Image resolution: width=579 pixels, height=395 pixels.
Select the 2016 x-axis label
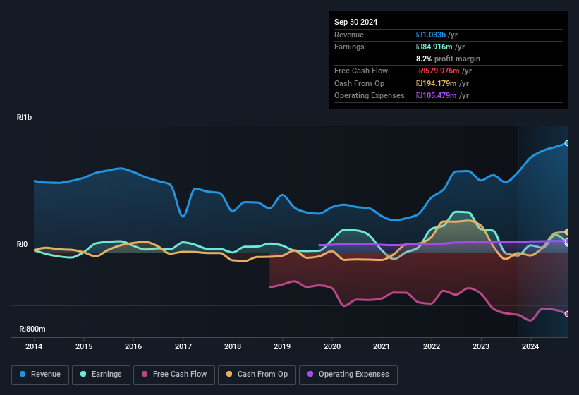133,346
